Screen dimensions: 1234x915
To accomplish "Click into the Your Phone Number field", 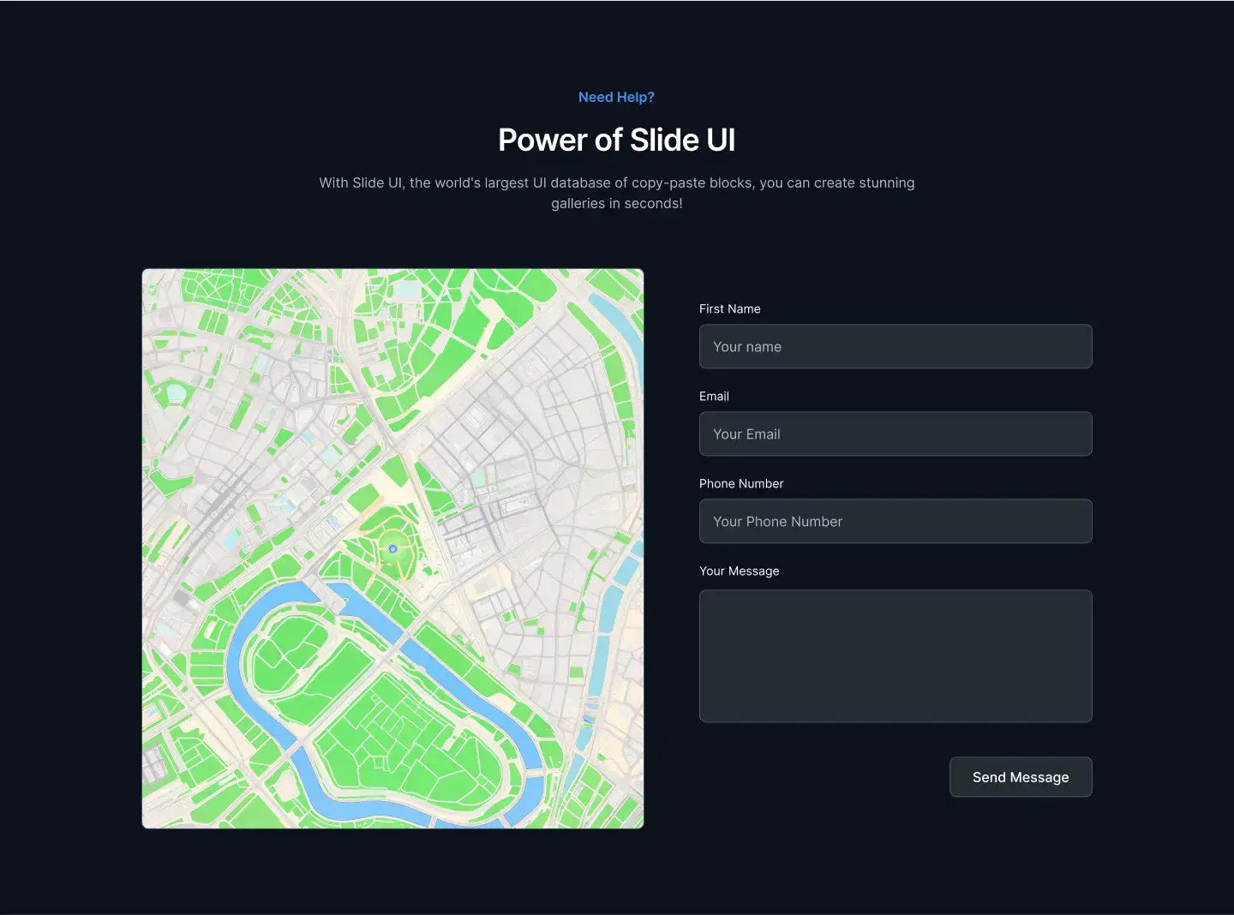I will coord(896,521).
